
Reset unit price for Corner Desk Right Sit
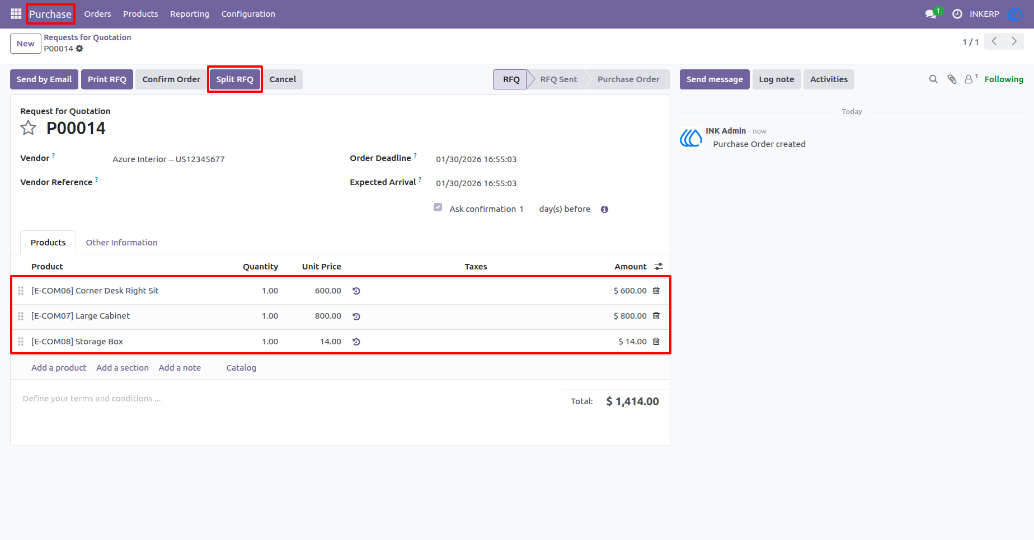tap(356, 291)
